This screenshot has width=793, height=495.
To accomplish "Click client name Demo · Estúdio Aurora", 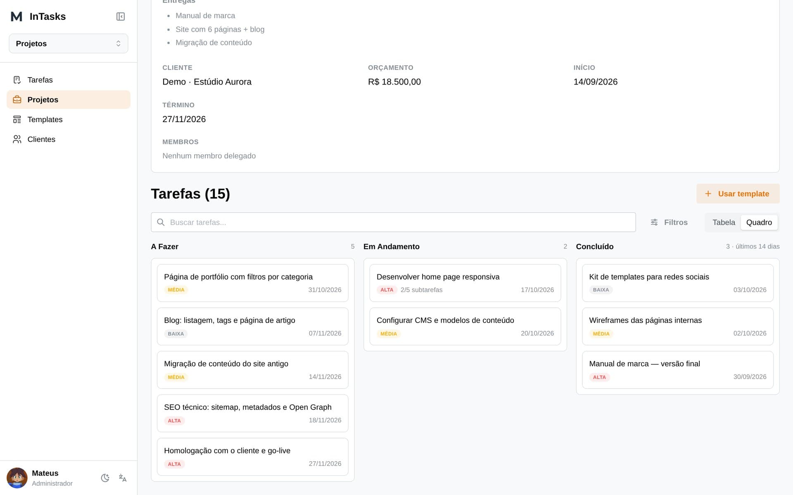I will [x=207, y=82].
